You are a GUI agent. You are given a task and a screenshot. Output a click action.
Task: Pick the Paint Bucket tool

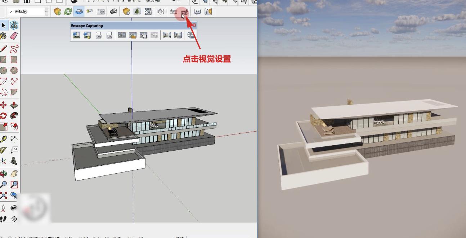(4, 36)
